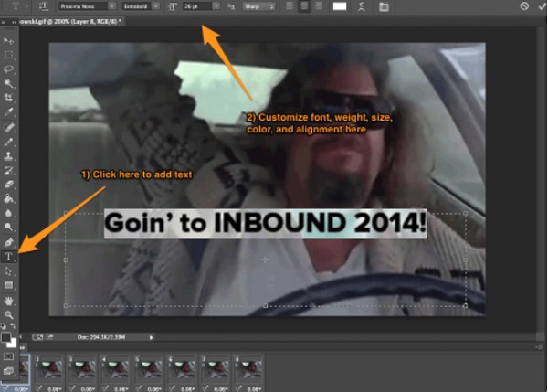Right align the text
548x392 pixels.
(319, 6)
